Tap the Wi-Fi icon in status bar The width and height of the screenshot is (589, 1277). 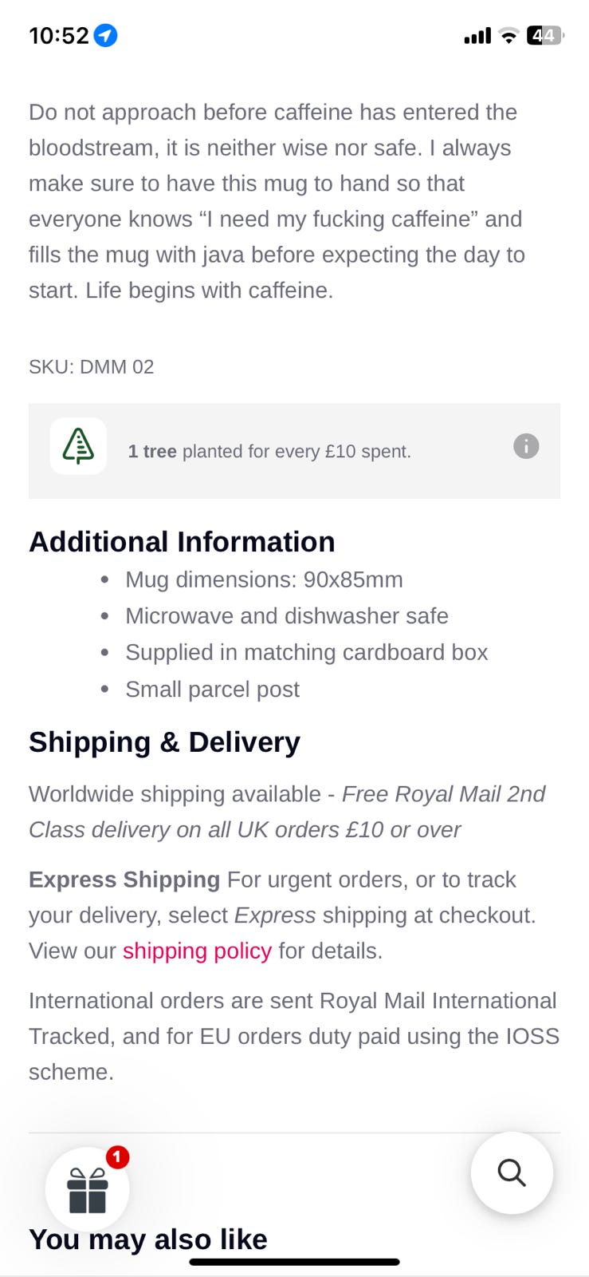pos(508,35)
